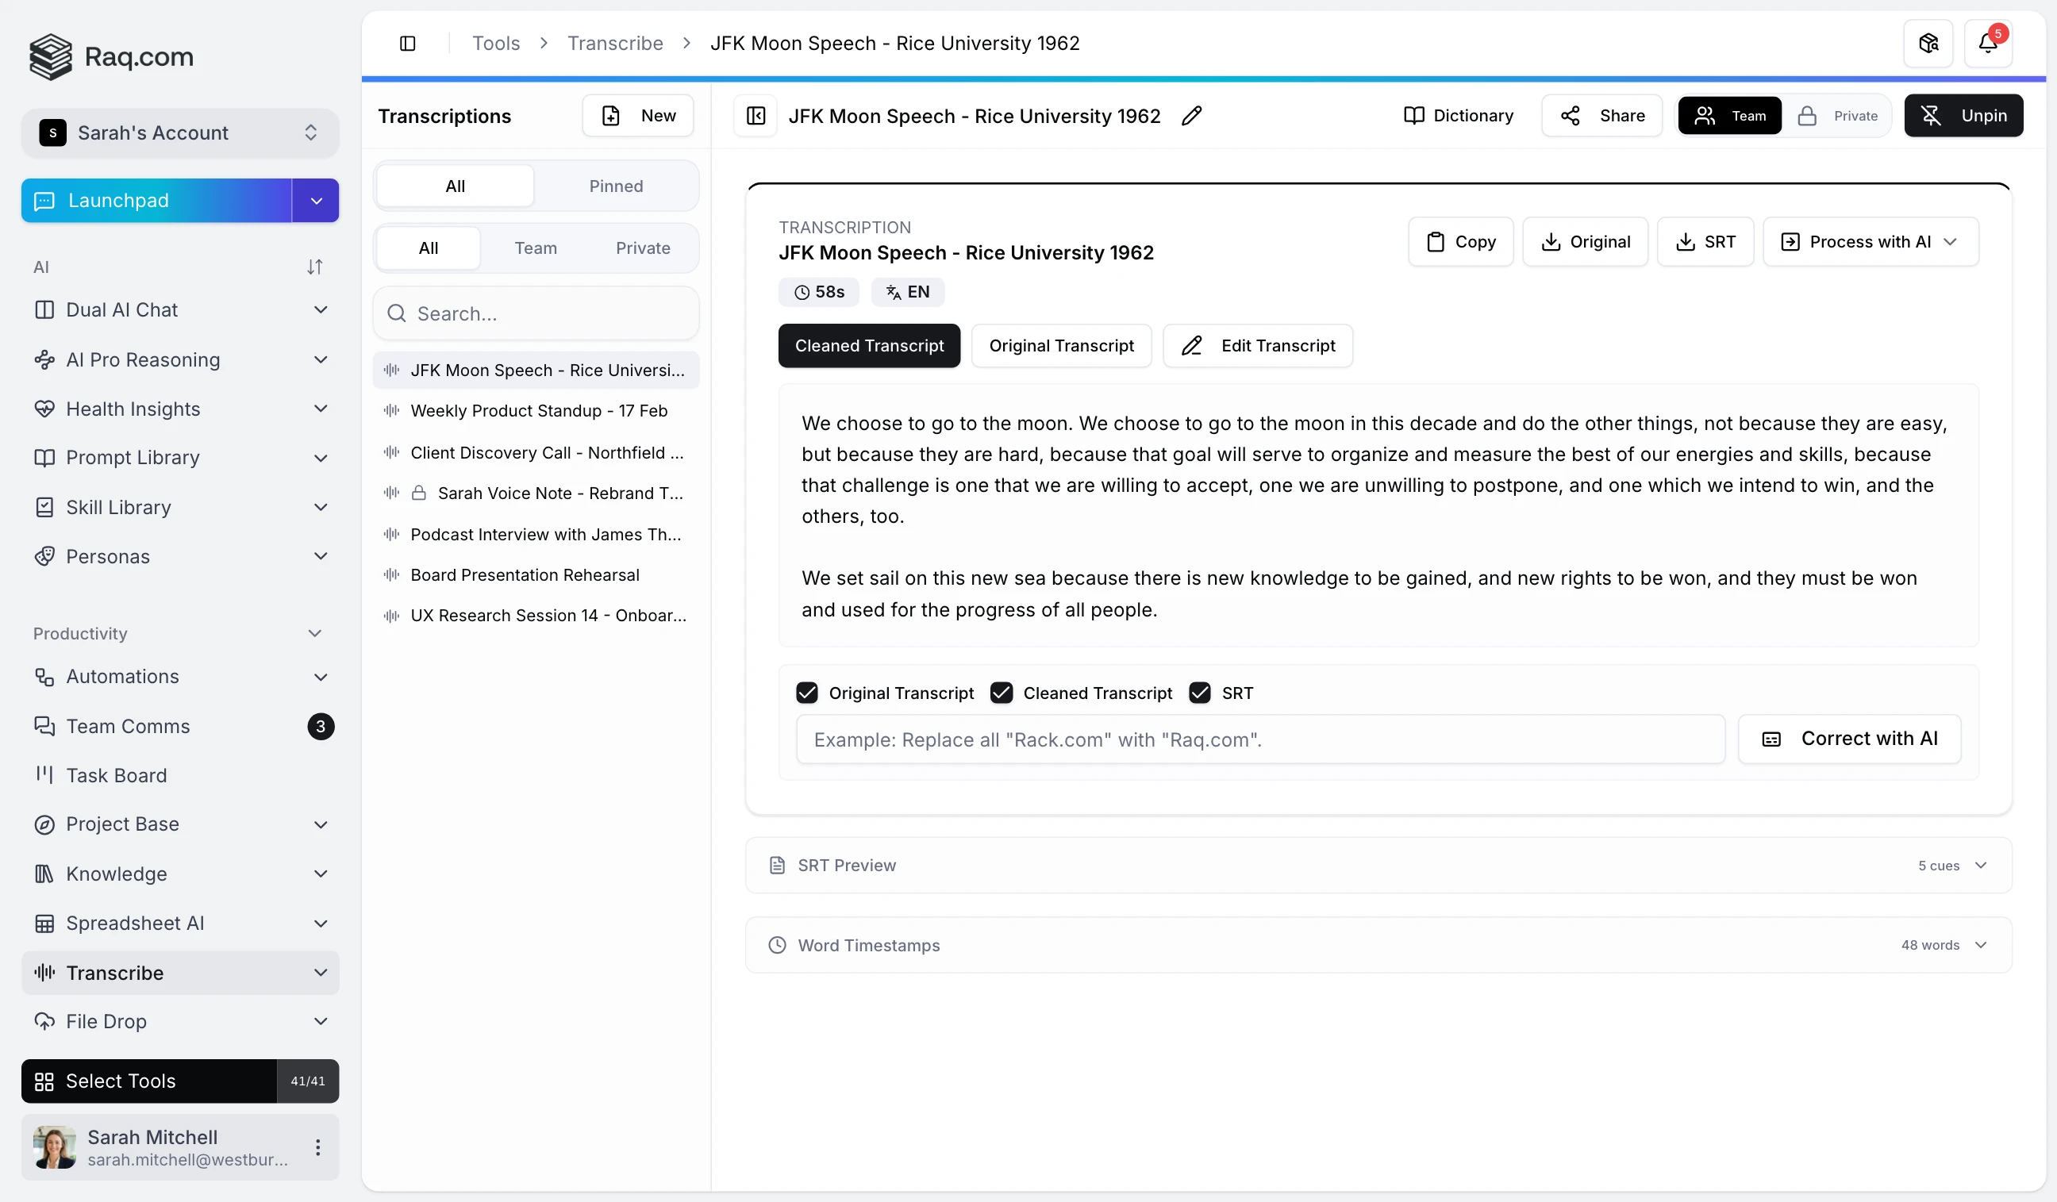The width and height of the screenshot is (2057, 1202).
Task: Uncheck the Cleaned Transcript checkbox
Action: pos(1002,692)
